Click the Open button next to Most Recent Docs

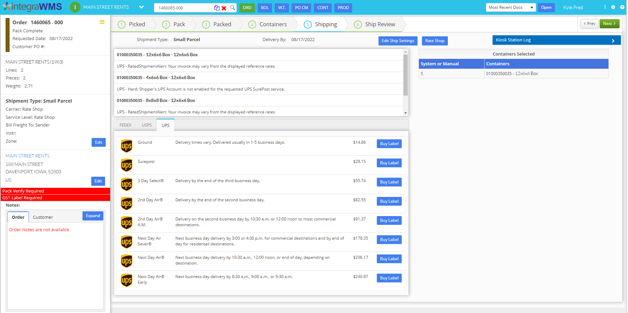(x=546, y=7)
